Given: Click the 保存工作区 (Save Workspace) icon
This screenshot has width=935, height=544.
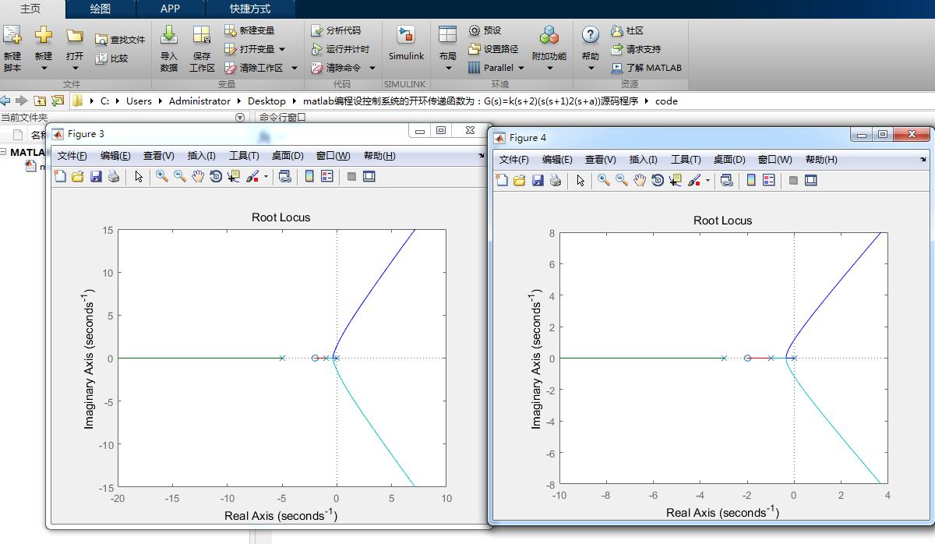Looking at the screenshot, I should coord(202,35).
